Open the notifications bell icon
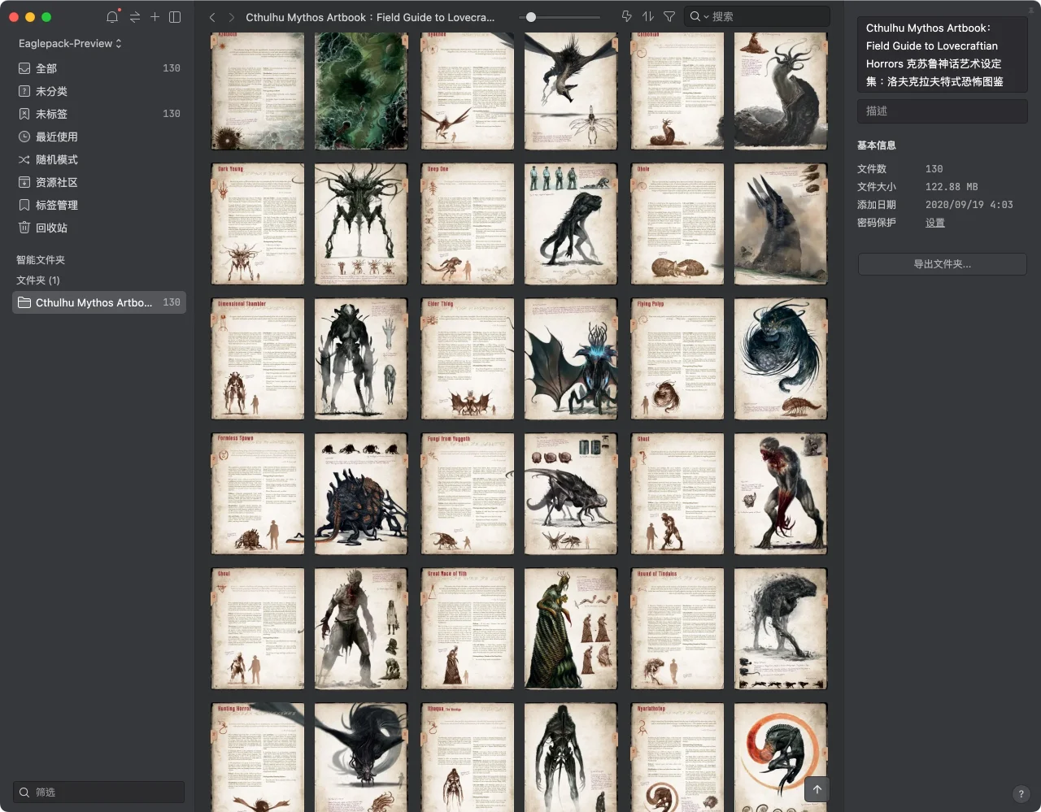The height and width of the screenshot is (812, 1041). [112, 16]
